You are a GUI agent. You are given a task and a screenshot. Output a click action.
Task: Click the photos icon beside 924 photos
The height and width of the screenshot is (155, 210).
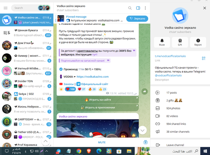(x=157, y=108)
